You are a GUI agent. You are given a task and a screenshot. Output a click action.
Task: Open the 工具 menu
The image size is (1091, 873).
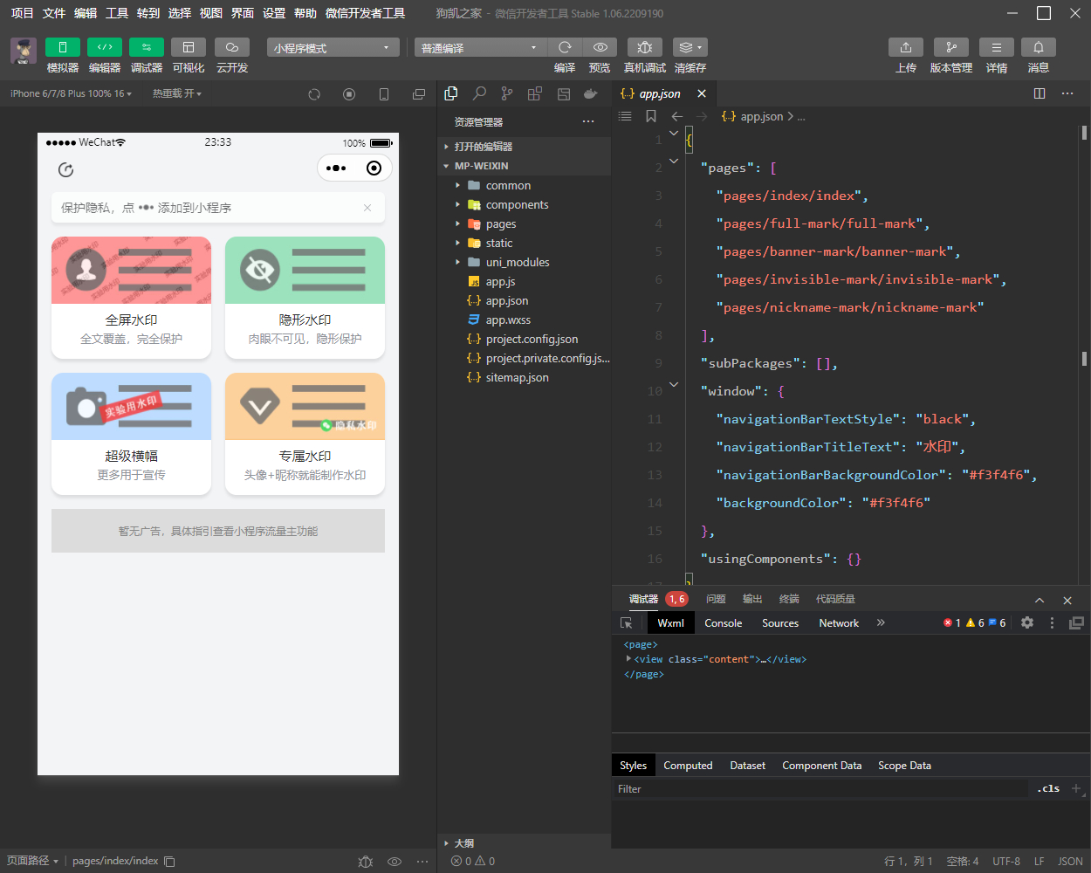117,13
